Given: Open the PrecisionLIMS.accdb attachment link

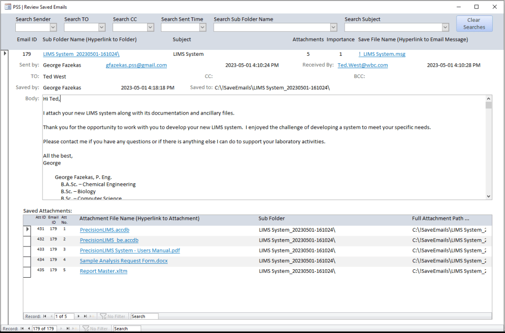Looking at the screenshot, I should [104, 230].
